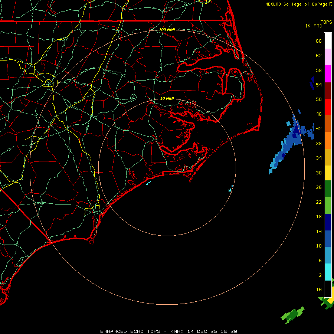Image resolution: width=334 pixels, height=334 pixels.
Task: Click the 10 value on the scale
Action: 319,246
